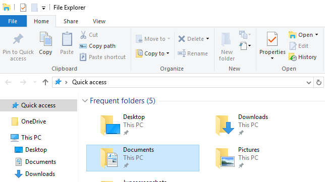The height and width of the screenshot is (182, 325).
Task: Open the Easy access dropdown icon
Action: point(245,46)
